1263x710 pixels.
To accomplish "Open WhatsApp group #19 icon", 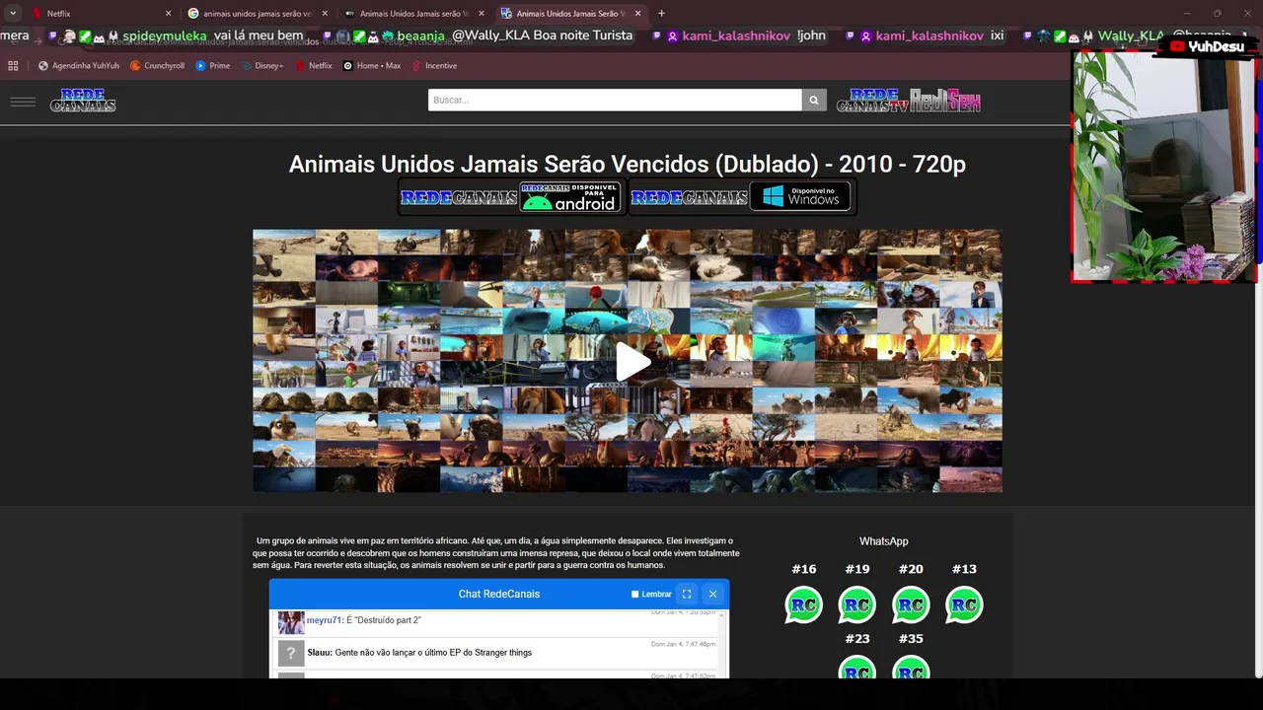I will [856, 604].
